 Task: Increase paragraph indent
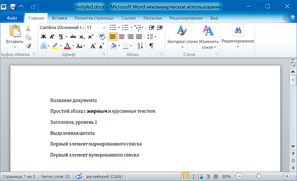pyautogui.click(x=160, y=28)
